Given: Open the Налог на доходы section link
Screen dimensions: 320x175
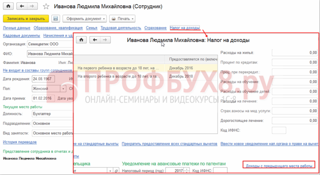Looking at the screenshot, I should [x=185, y=28].
